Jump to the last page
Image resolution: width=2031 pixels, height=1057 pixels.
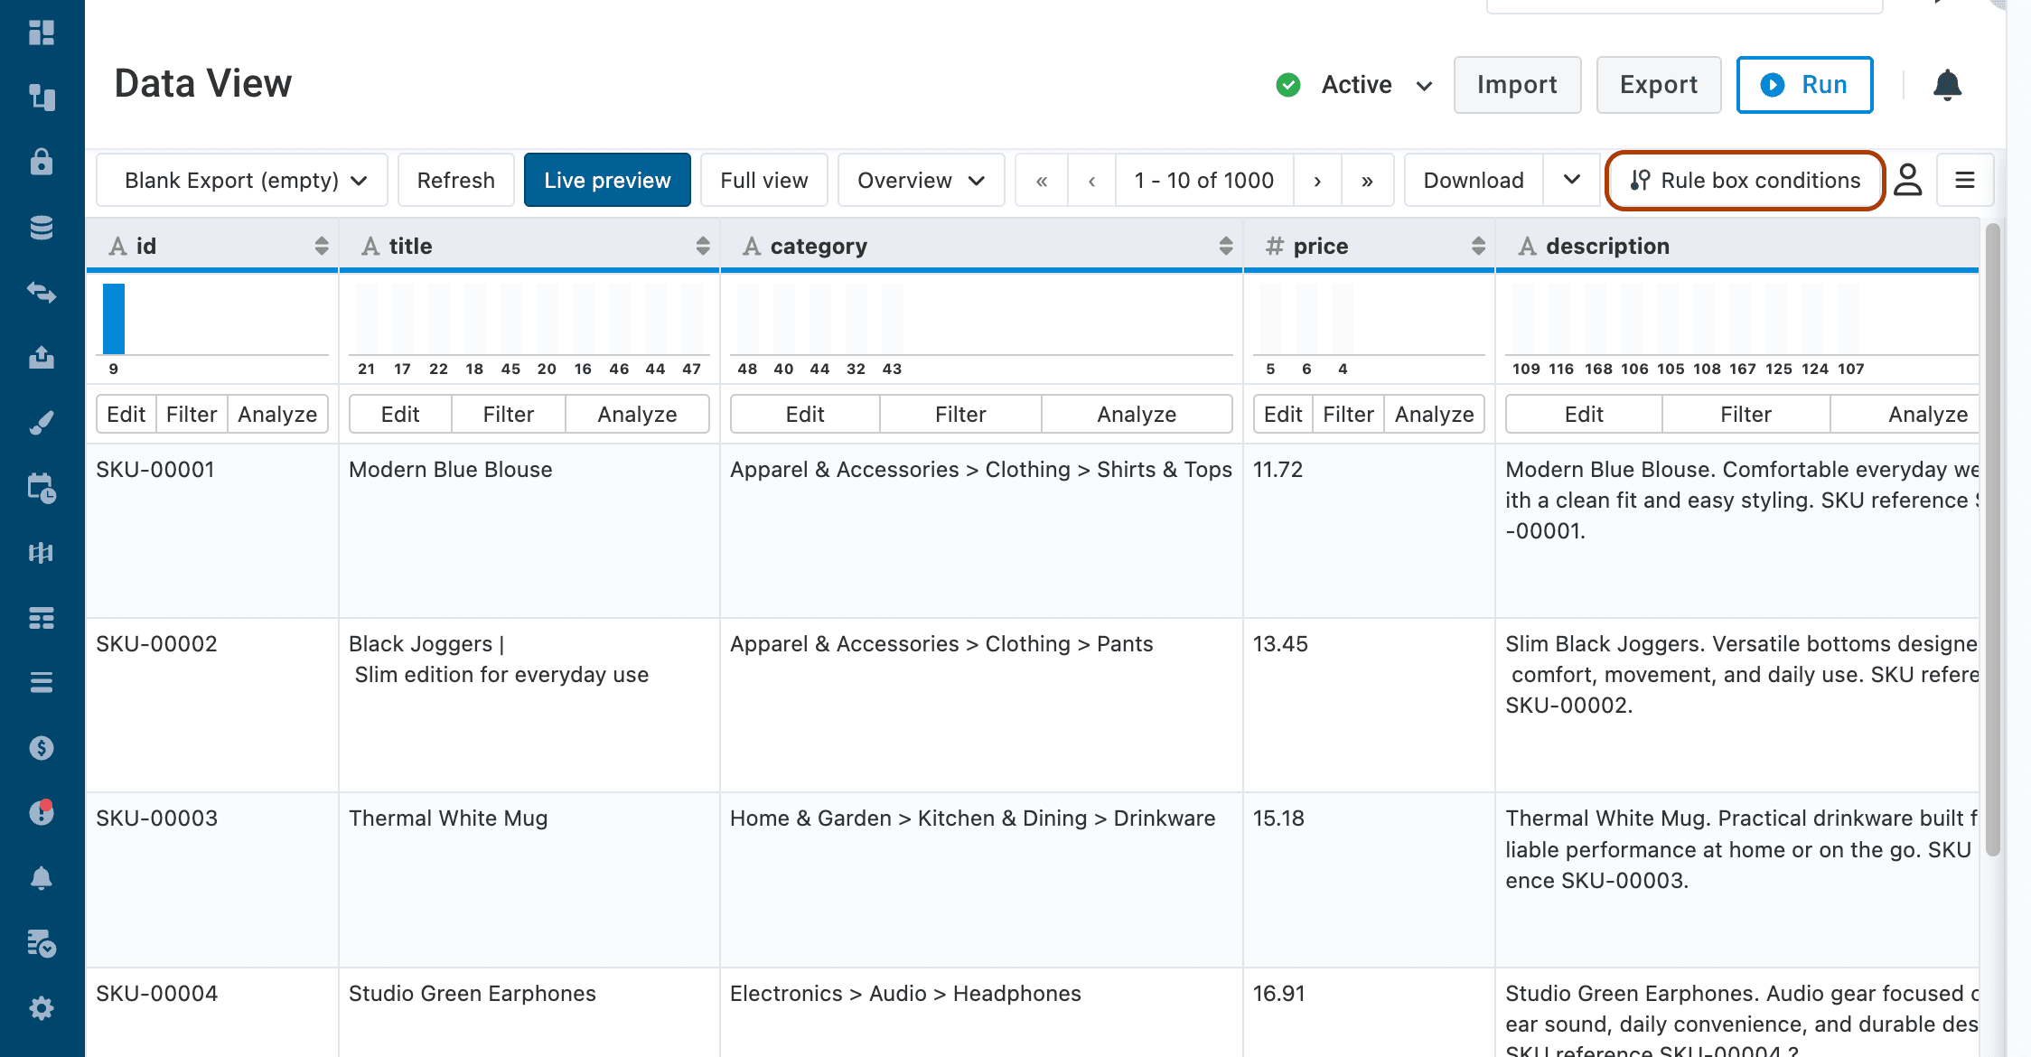1367,180
